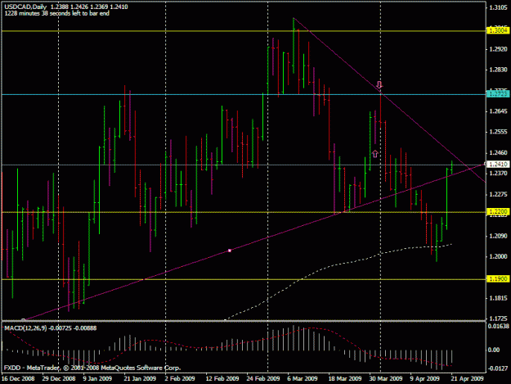
Task: Click the 24 Feb 2009 date label
Action: pos(263,378)
